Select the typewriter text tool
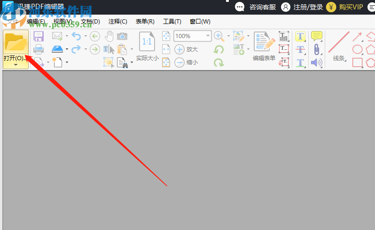The height and width of the screenshot is (230, 375). pyautogui.click(x=284, y=36)
